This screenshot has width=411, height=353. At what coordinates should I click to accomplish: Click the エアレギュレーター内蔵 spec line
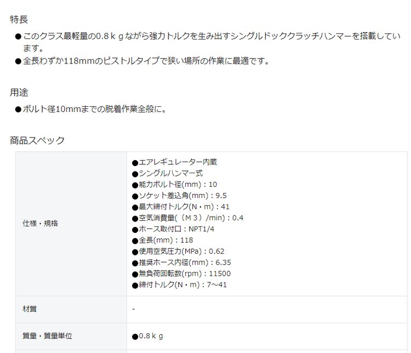tap(174, 162)
